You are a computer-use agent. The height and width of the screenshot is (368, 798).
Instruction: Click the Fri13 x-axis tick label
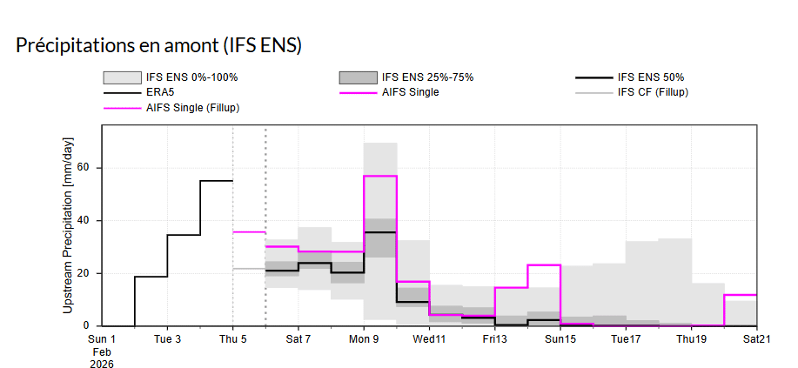tap(494, 338)
